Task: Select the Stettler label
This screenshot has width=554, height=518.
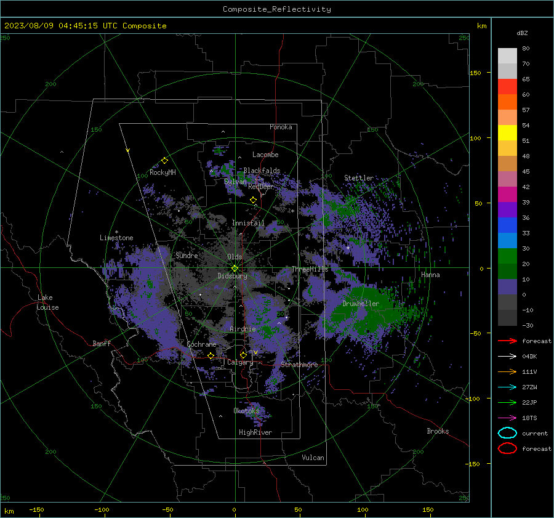Action: pos(359,178)
